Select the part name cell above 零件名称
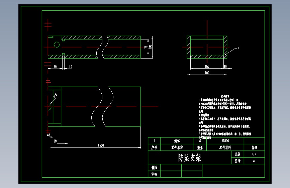 (x=177, y=141)
